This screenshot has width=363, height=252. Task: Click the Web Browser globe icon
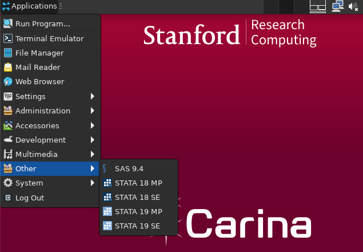[x=8, y=82]
